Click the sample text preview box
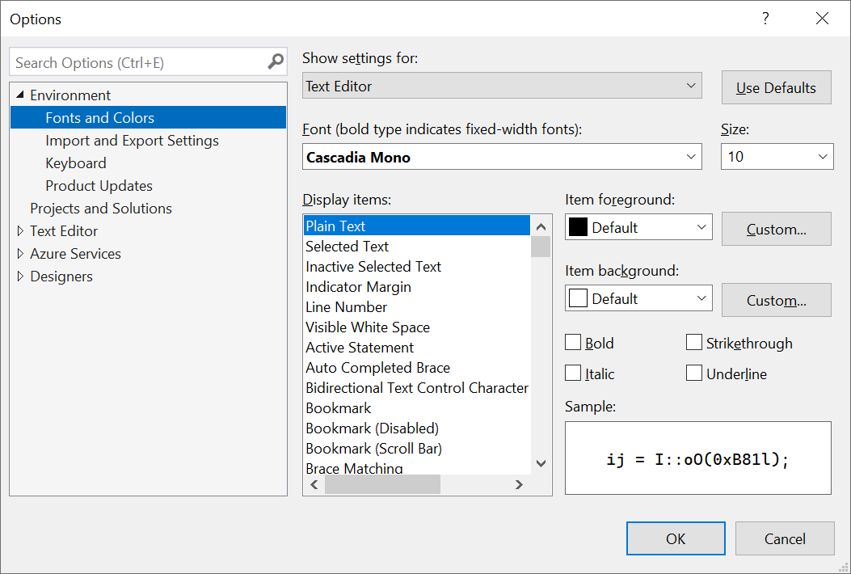The width and height of the screenshot is (851, 574). click(698, 458)
